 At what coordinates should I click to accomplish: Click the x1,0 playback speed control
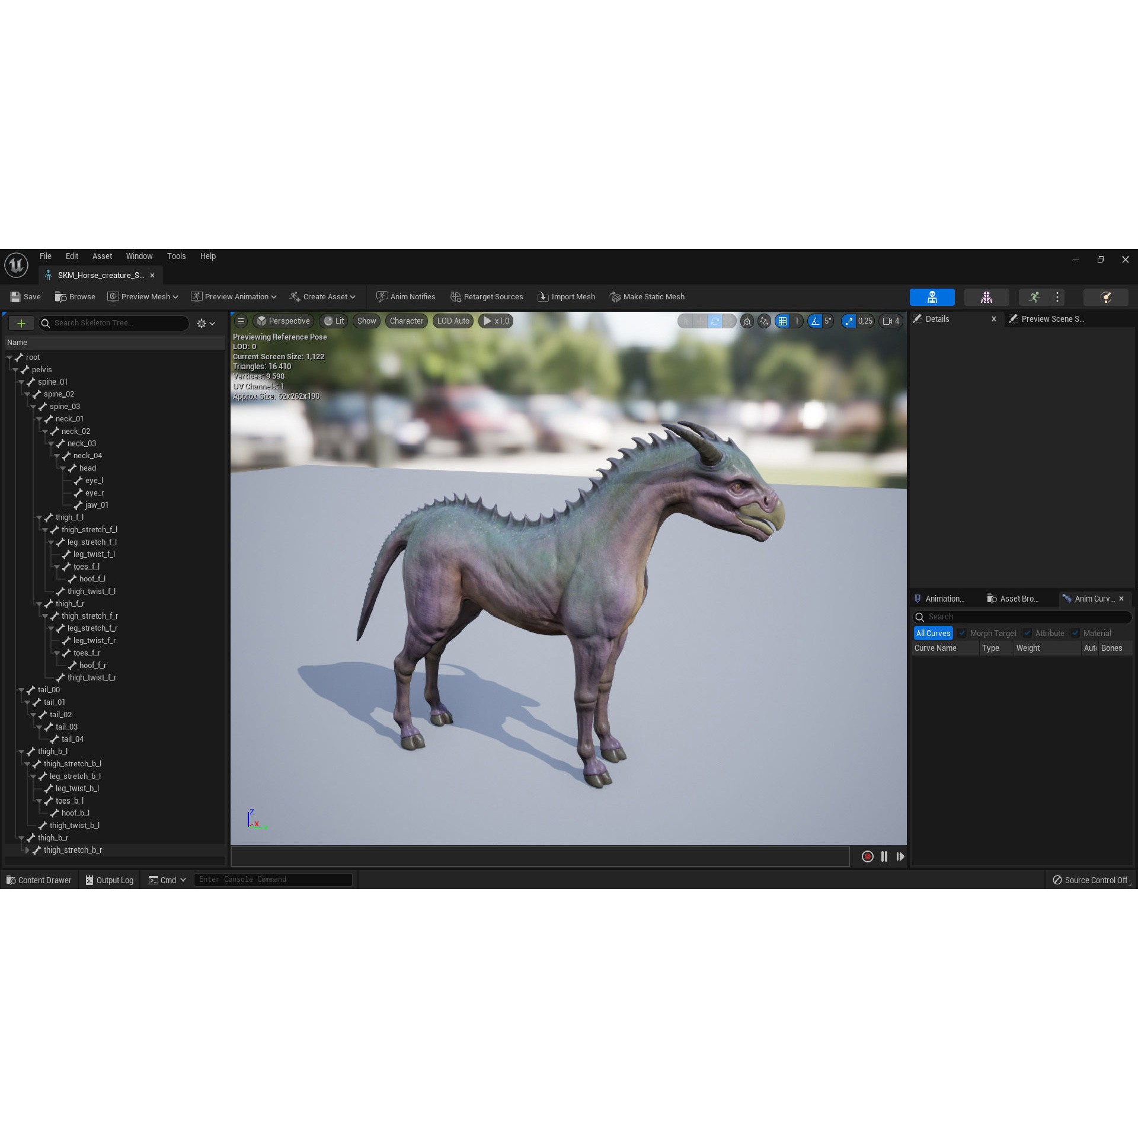coord(496,321)
